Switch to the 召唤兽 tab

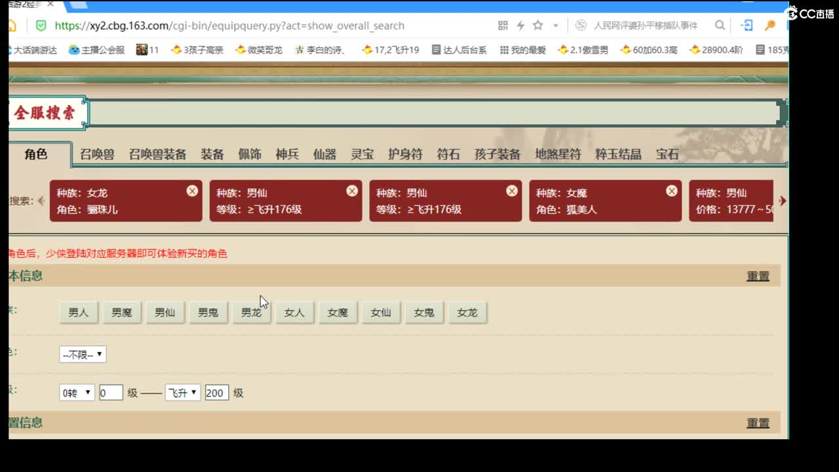coord(97,154)
